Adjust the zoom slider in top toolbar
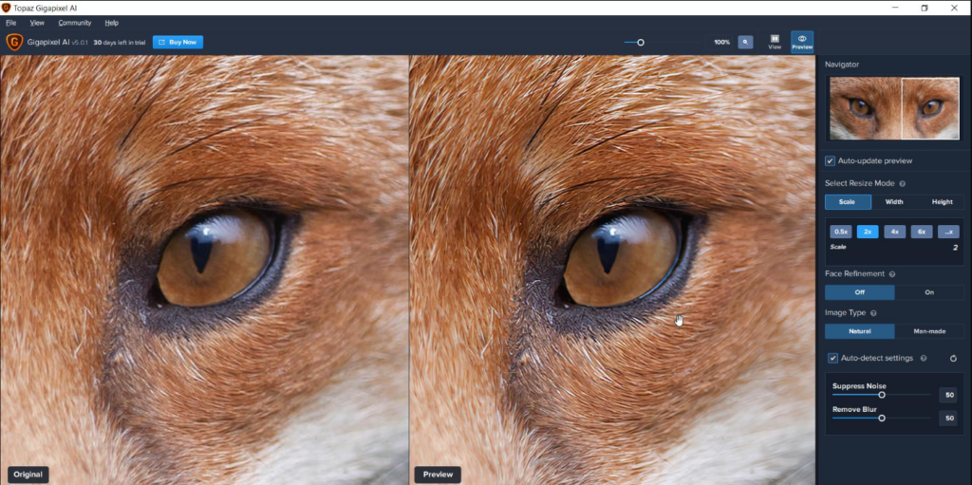Screen dimensions: 972x485 coord(641,42)
